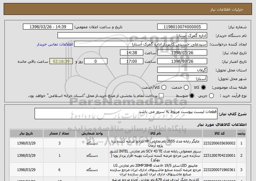Screen dimensions: 256x181
Task: Click the public announcement date field 14:39
Action: [x=48, y=27]
